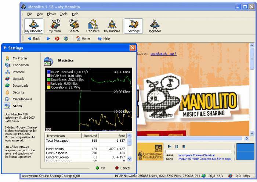Click the download speed globe status icon
257x182 pixels.
coord(203,176)
